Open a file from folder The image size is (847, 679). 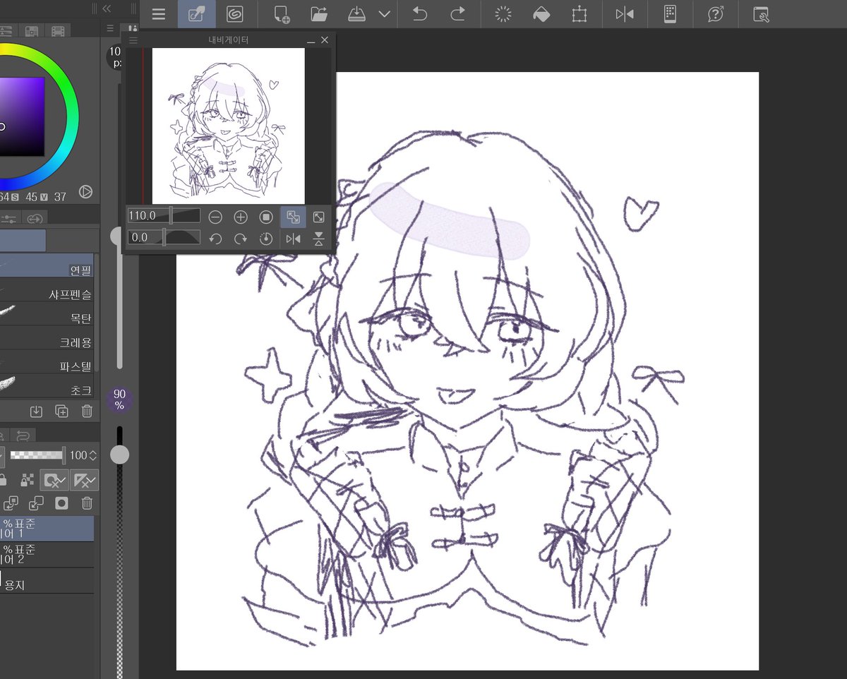319,14
